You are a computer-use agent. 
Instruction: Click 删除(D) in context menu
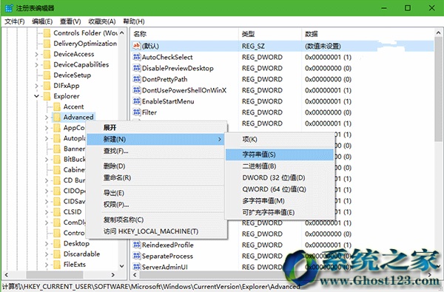(x=114, y=166)
